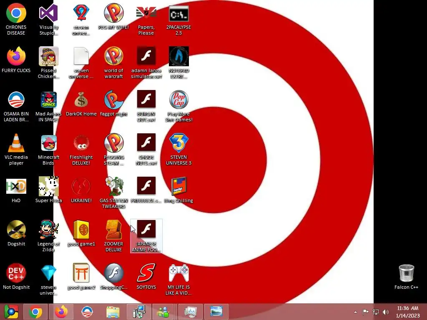Screen dimensions: 427x320
Task: Open the volume speaker tray icon
Action: [386, 312]
